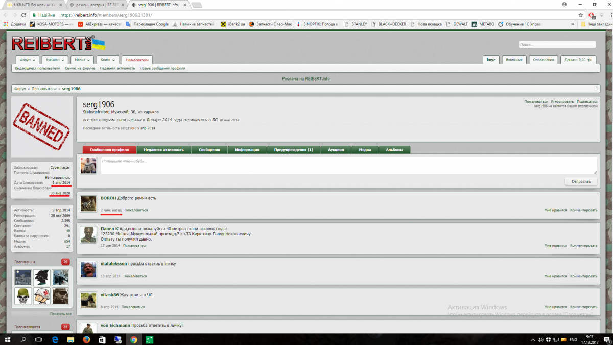Screen dimensions: 613x345
Task: Open knyz account button
Action: [491, 60]
